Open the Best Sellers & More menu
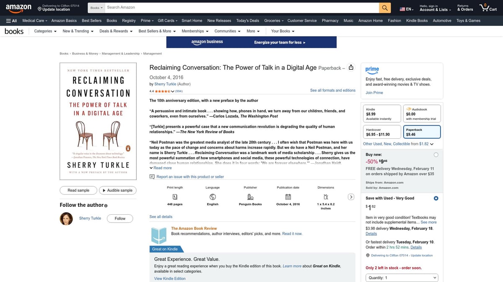 [x=157, y=30]
